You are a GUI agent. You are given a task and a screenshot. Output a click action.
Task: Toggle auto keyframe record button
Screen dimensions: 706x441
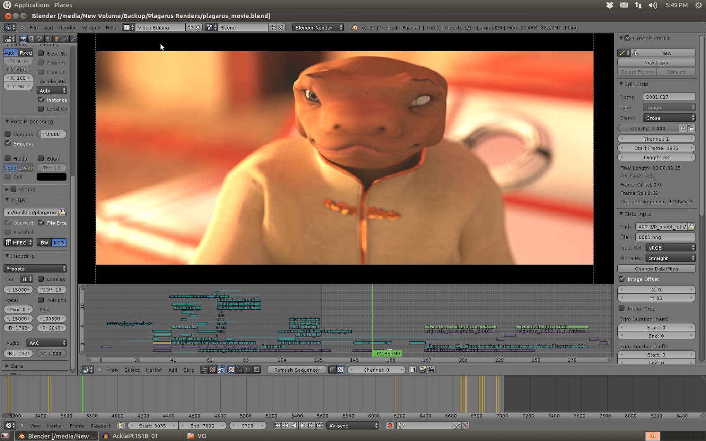(x=390, y=426)
